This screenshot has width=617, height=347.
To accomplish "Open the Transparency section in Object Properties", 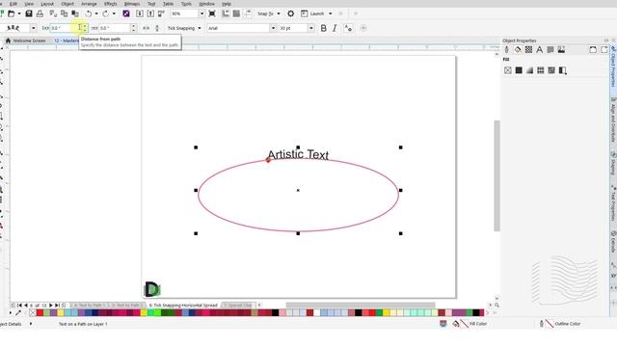I will pos(528,49).
